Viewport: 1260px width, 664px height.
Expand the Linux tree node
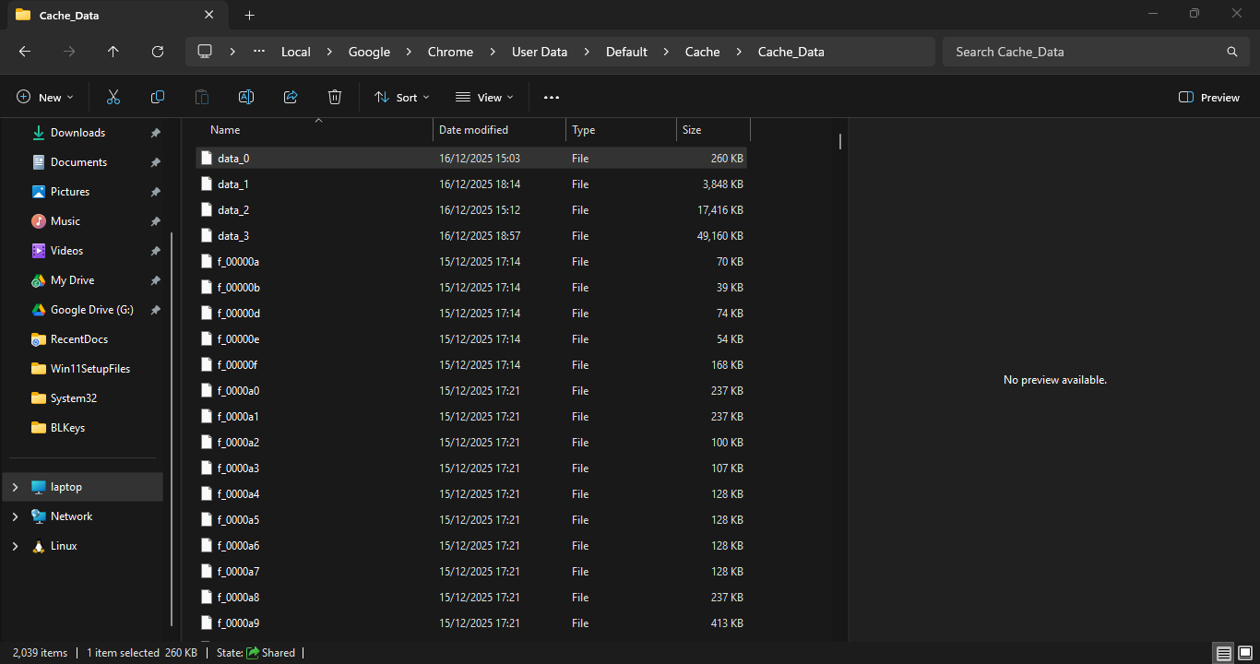pyautogui.click(x=15, y=546)
